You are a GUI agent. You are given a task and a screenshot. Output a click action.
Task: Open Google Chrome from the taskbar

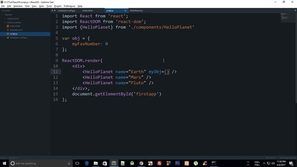pos(141,163)
